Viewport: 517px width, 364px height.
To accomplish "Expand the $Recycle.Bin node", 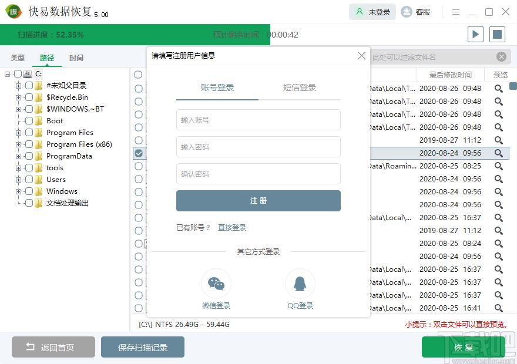I will click(18, 97).
